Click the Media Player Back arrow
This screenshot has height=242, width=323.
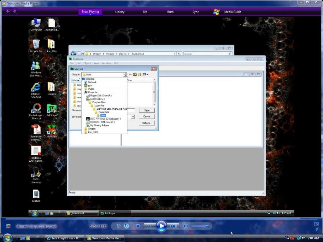[x=8, y=11]
